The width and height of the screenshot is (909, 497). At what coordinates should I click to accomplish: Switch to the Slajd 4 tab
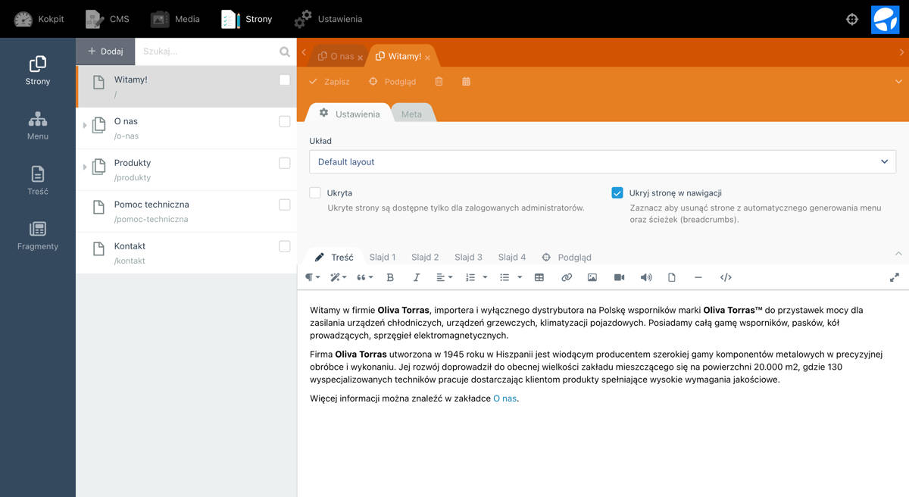tap(512, 258)
